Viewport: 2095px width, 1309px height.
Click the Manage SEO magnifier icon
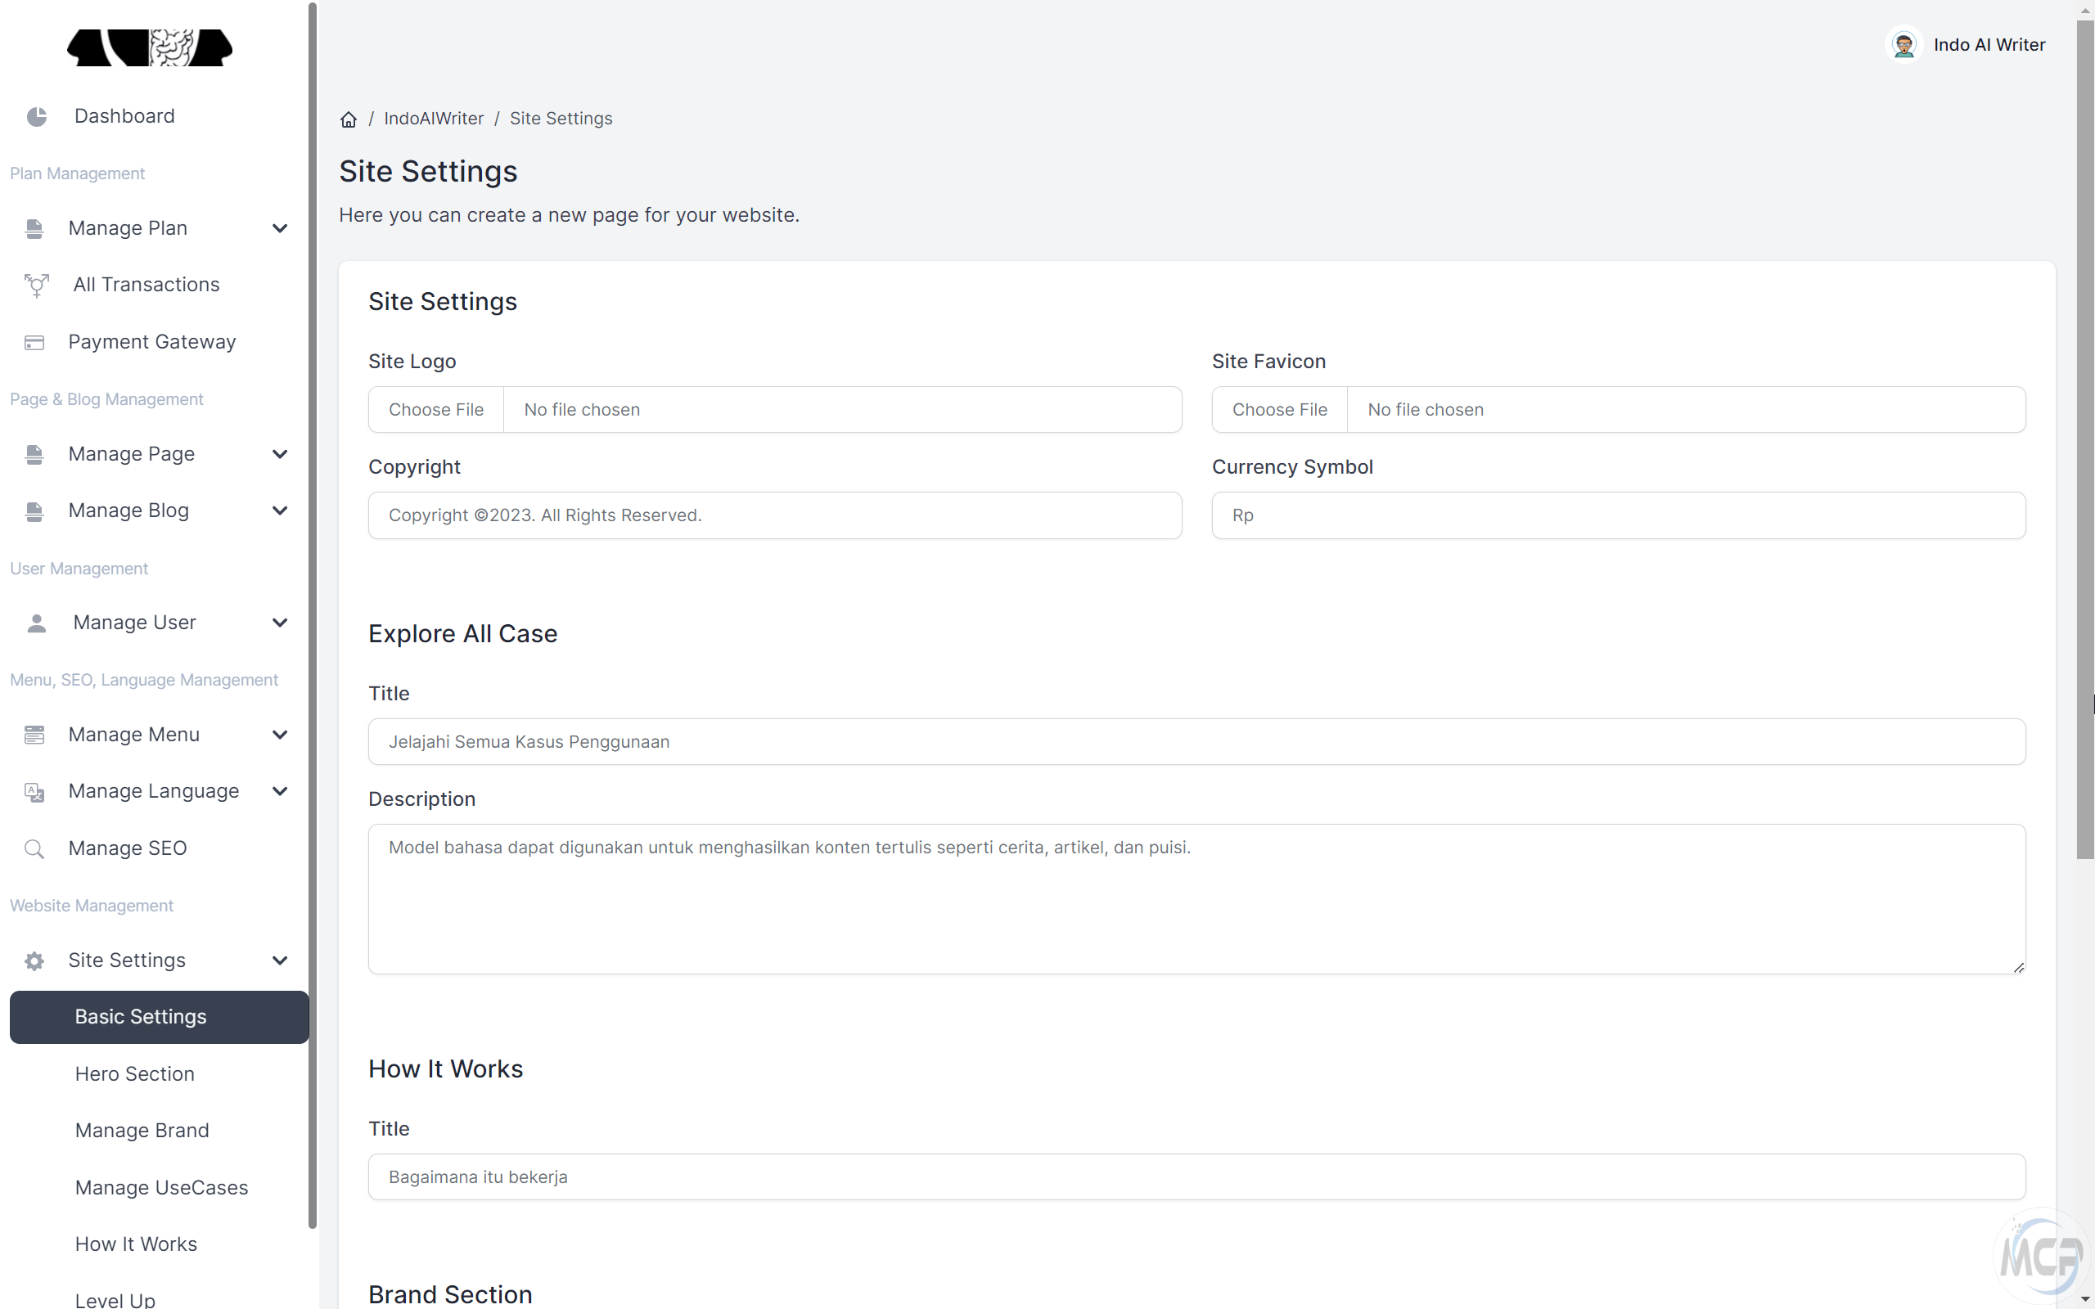tap(34, 849)
